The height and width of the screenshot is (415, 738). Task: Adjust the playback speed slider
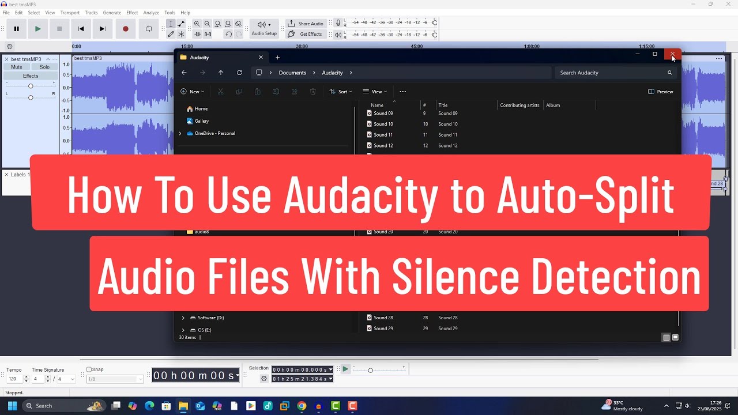pos(370,370)
